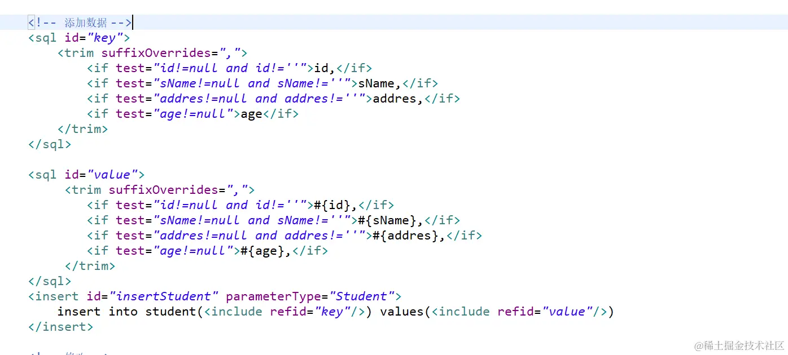This screenshot has height=355, width=788.
Task: Click the #{addres}, placeholder
Action: pyautogui.click(x=409, y=236)
